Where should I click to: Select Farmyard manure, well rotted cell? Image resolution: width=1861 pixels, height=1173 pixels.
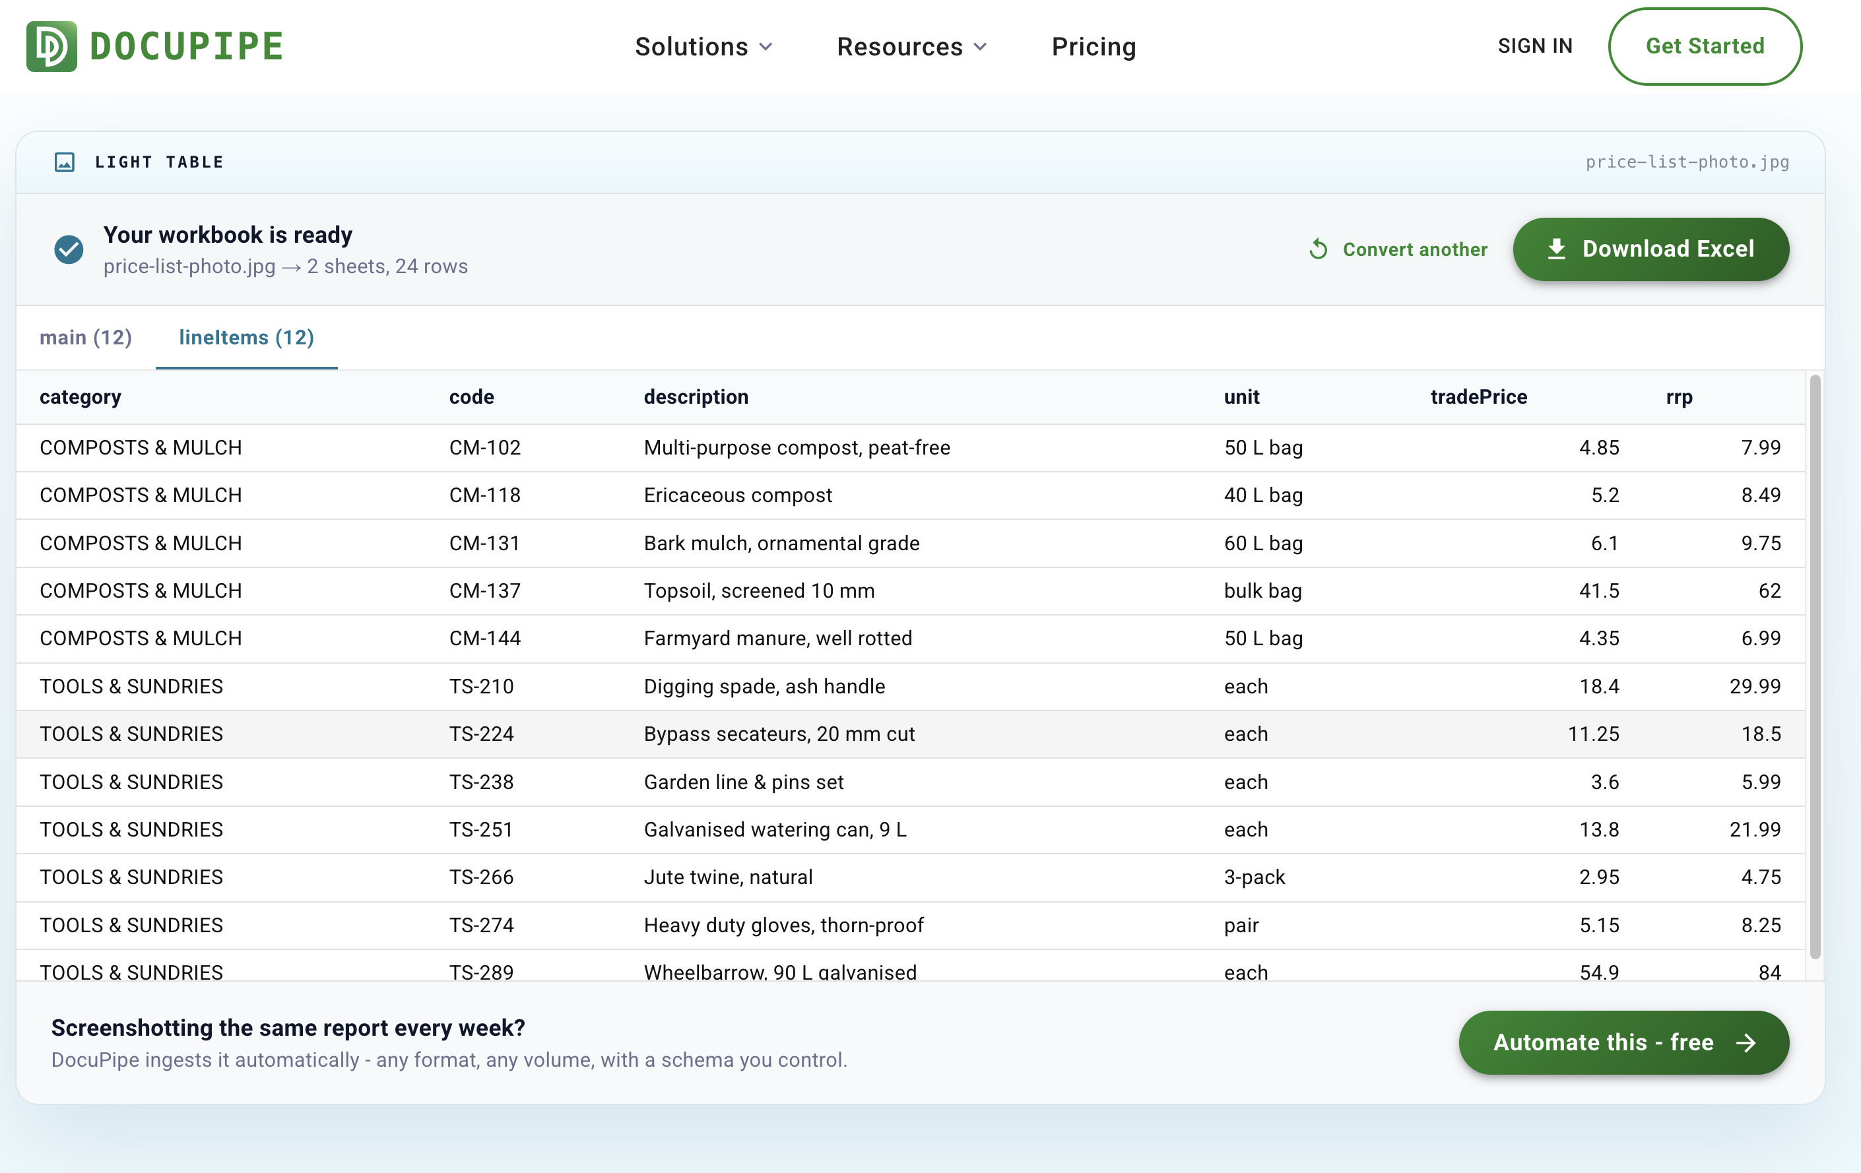777,638
